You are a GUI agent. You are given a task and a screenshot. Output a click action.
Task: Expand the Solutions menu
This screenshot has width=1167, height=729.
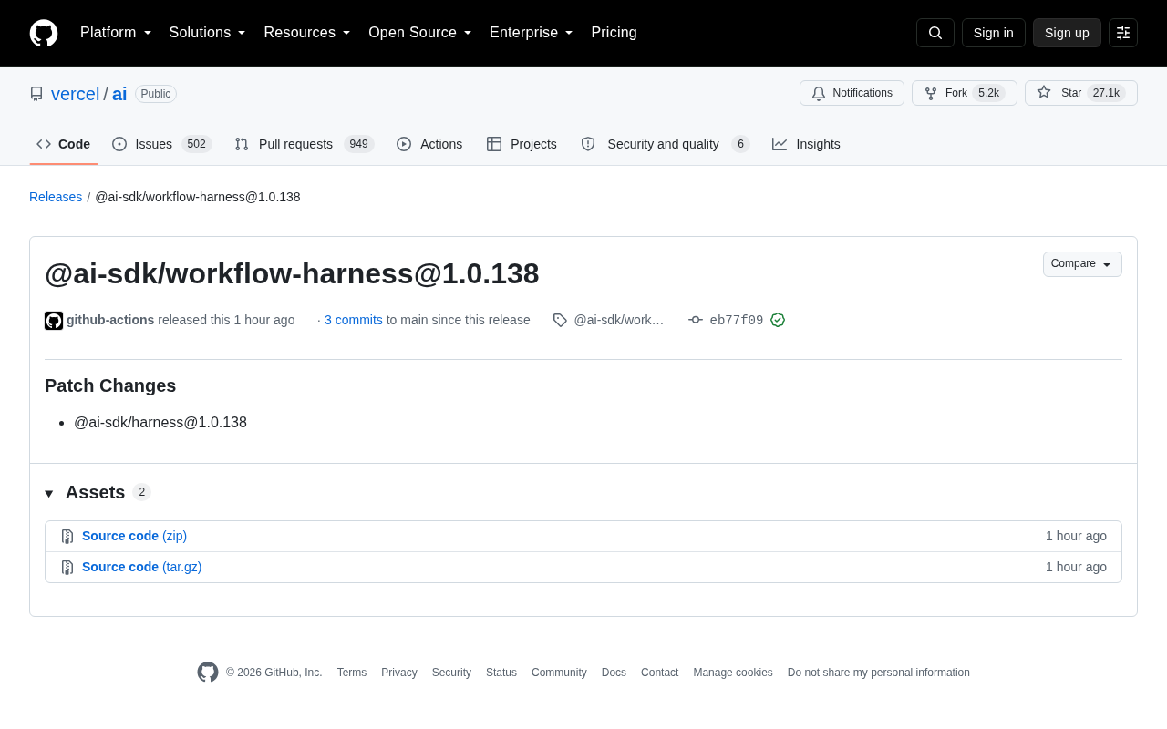(208, 33)
